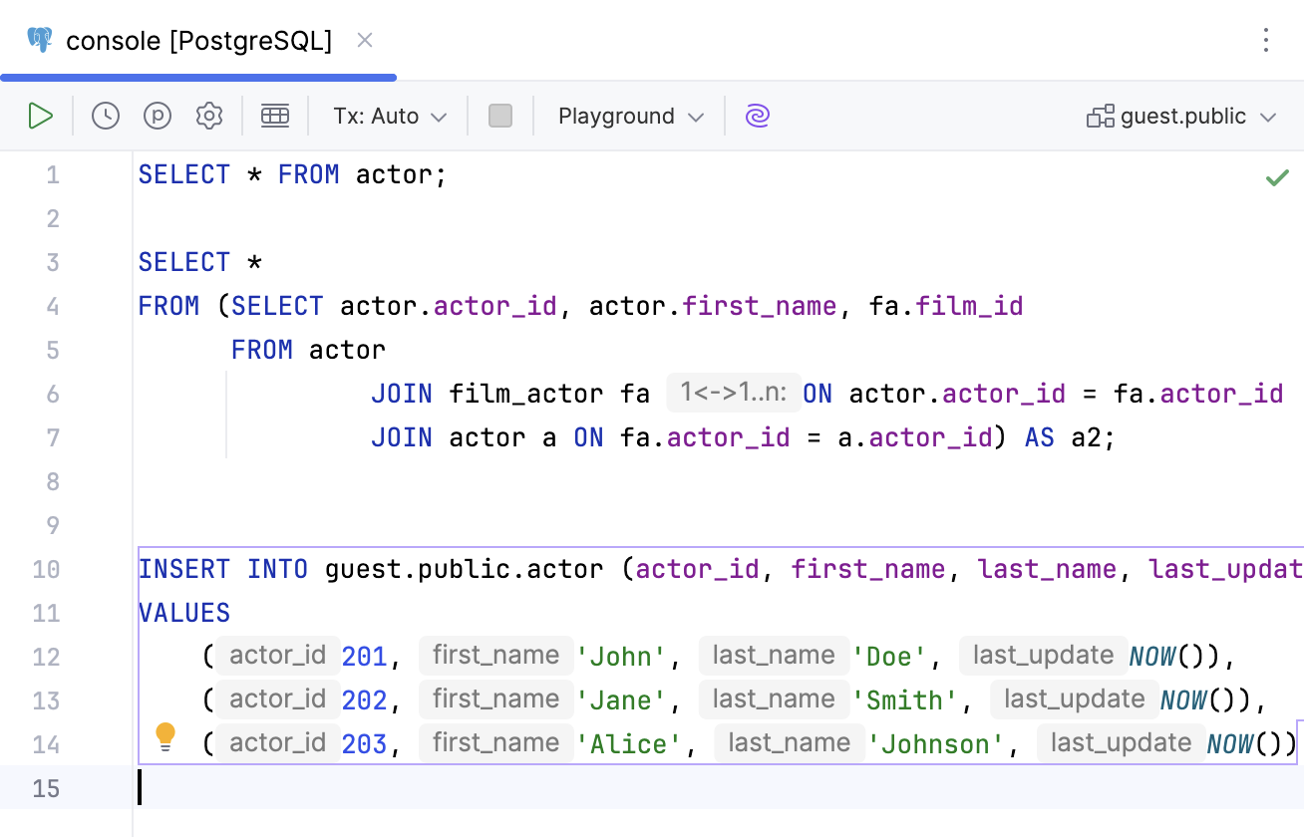1304x837 pixels.
Task: Toggle in-editor results table icon
Action: coord(275,116)
